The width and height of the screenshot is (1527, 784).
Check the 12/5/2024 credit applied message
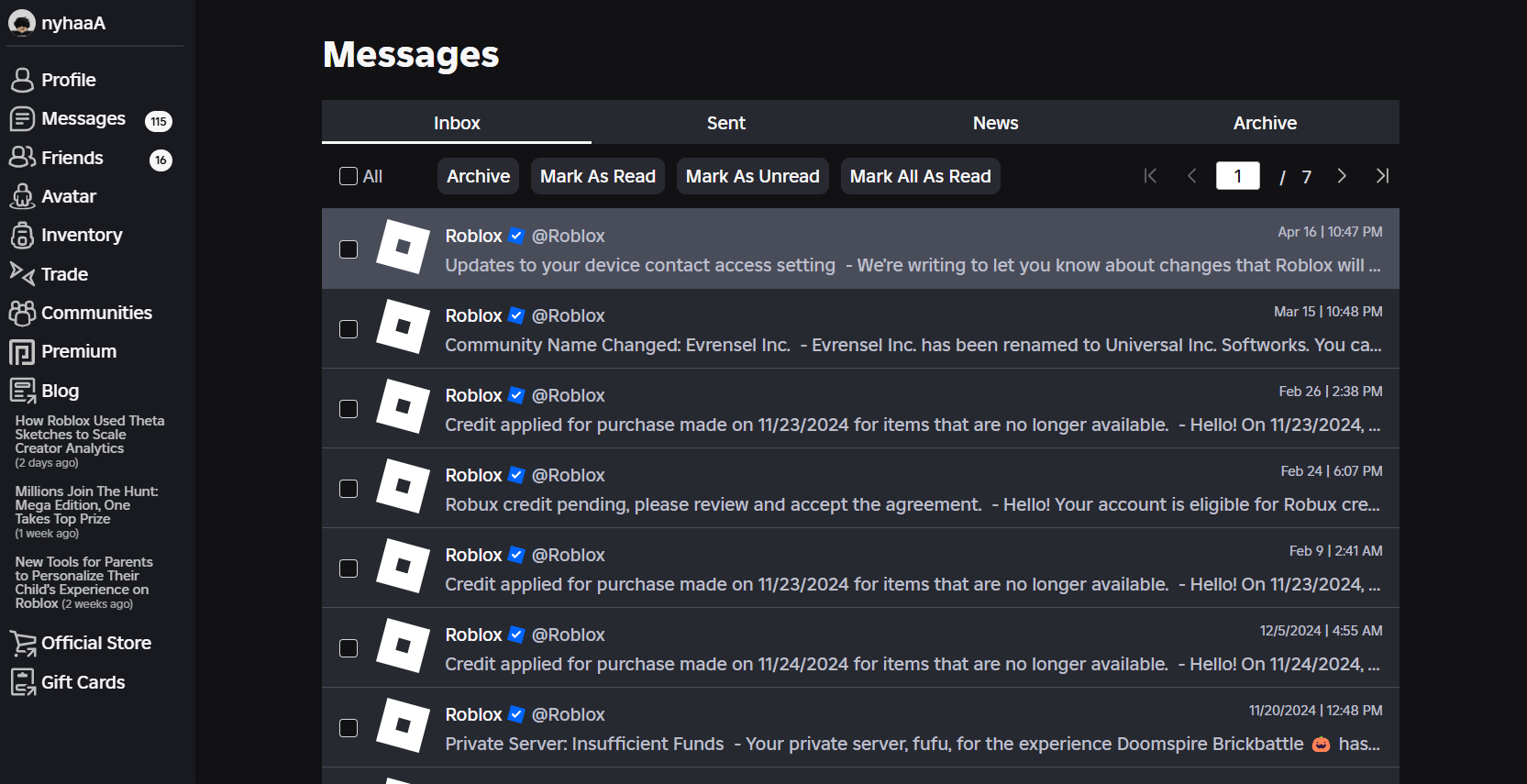click(349, 648)
